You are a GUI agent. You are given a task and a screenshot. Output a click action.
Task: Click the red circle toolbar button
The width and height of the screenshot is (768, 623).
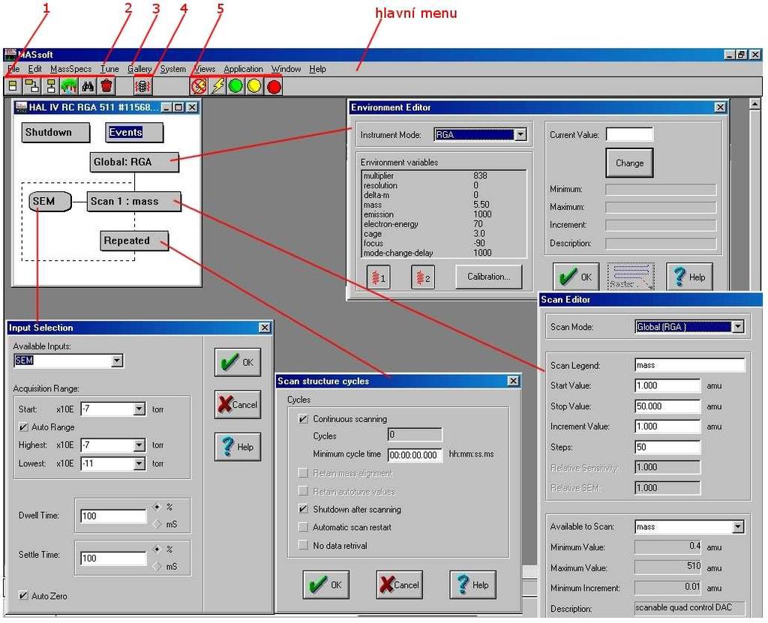click(x=274, y=87)
